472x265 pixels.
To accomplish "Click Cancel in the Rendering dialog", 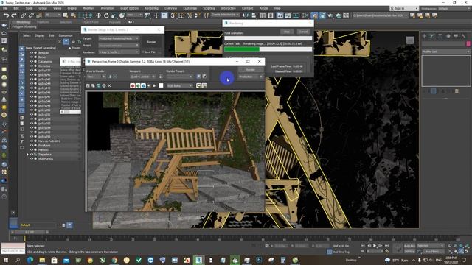I will (303, 32).
